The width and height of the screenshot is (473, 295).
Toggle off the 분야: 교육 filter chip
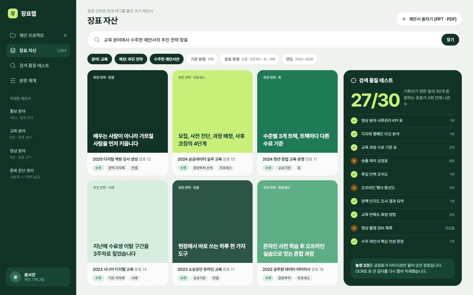point(100,59)
